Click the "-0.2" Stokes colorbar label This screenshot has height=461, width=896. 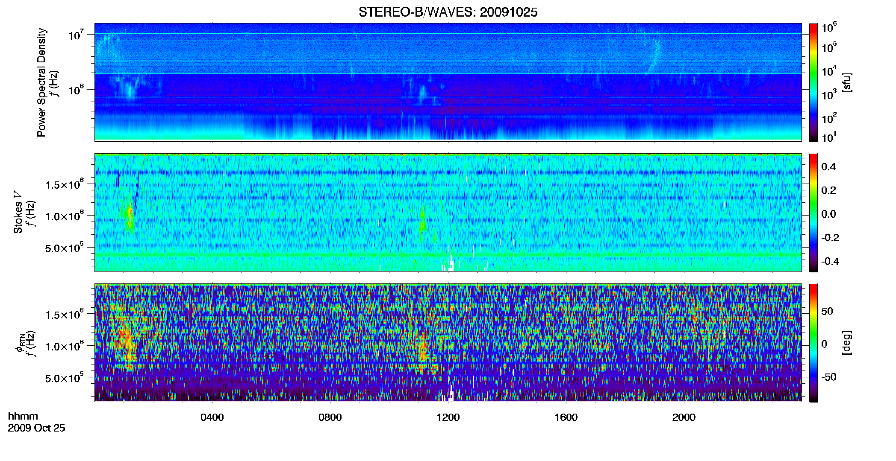pos(830,238)
